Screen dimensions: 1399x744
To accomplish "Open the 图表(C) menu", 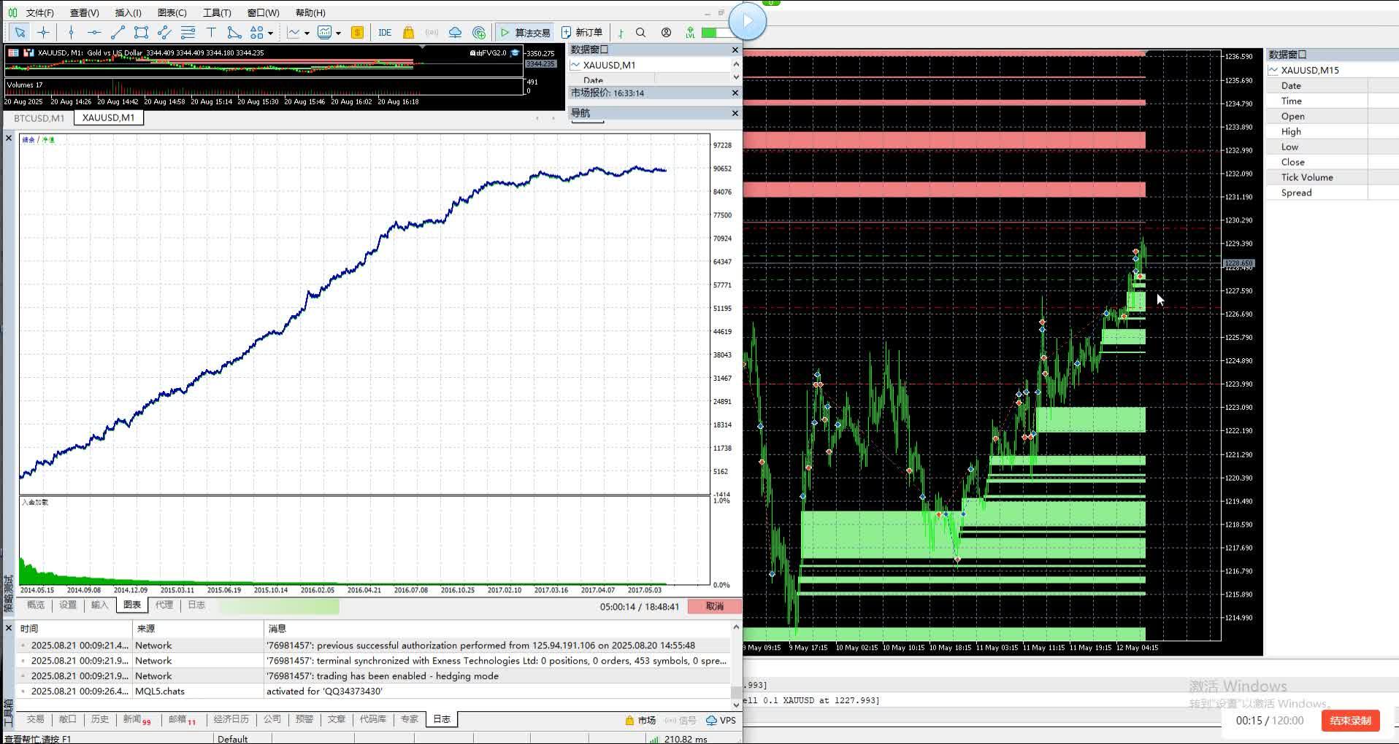I will tap(172, 12).
